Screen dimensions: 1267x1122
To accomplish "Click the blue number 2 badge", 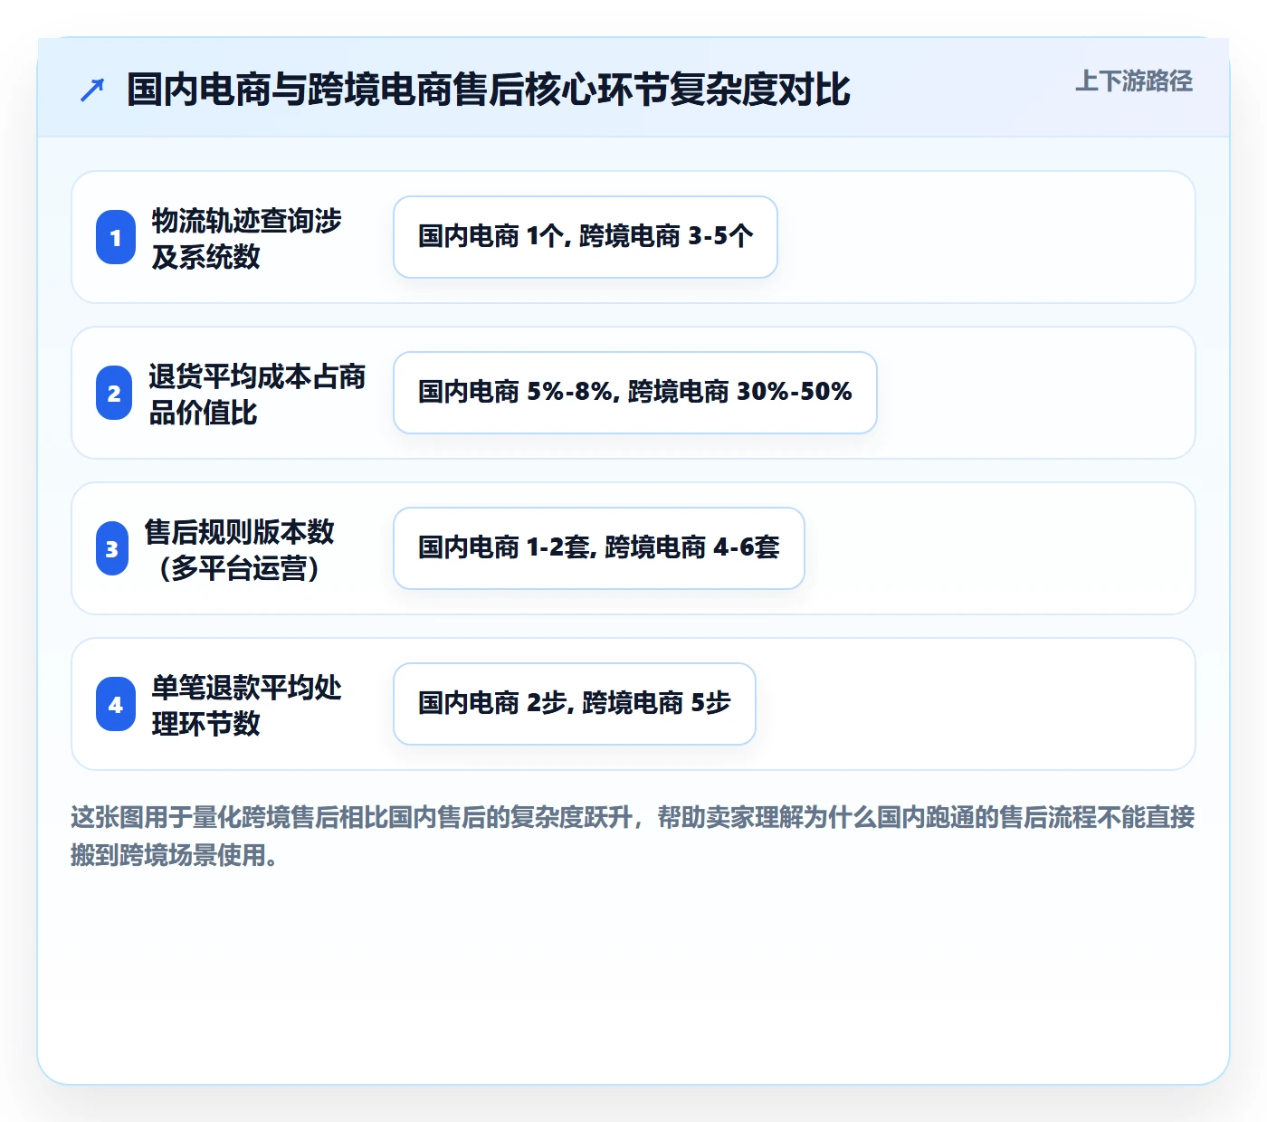I will (x=114, y=393).
